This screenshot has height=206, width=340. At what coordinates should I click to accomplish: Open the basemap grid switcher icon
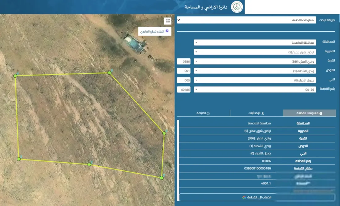(x=168, y=21)
